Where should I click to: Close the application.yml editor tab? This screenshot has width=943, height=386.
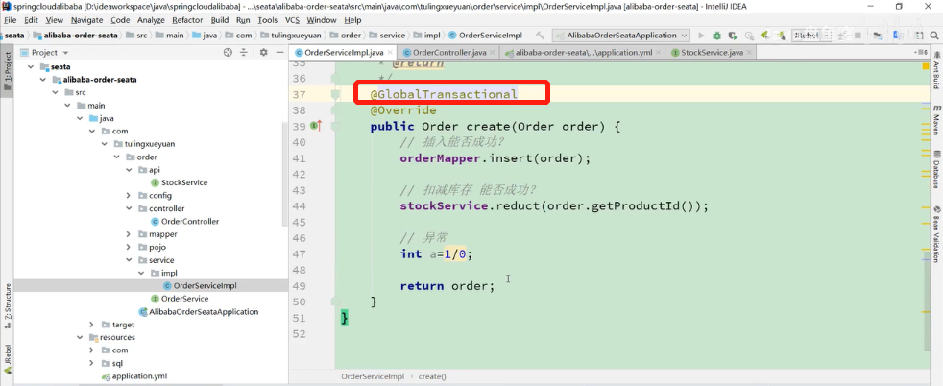point(659,53)
